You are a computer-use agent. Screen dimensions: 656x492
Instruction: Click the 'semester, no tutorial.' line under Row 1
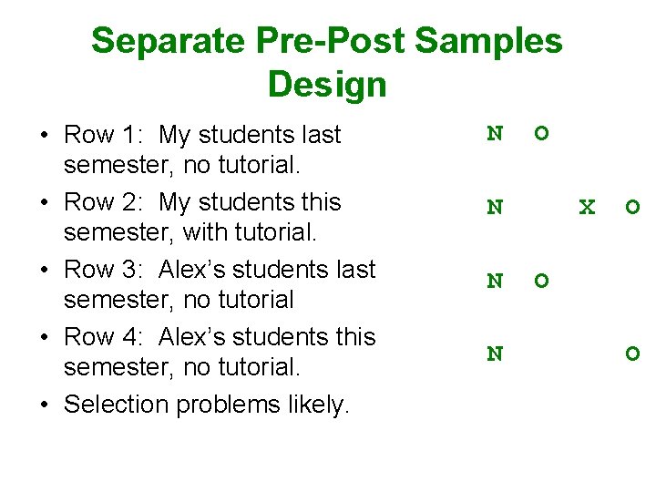point(182,165)
